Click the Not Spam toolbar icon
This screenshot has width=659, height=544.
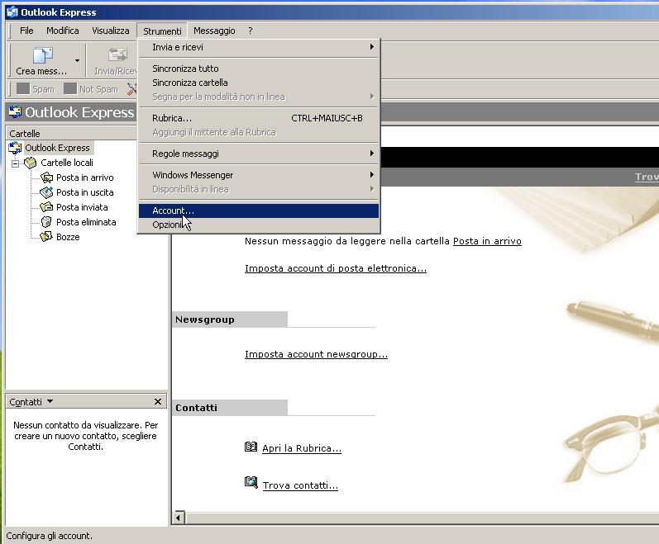(x=70, y=89)
